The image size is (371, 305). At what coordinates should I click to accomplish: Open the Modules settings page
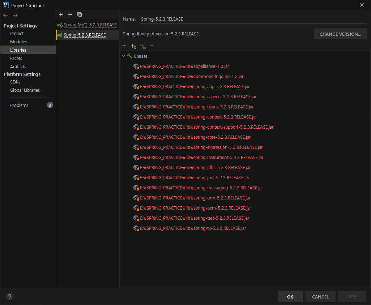(18, 42)
